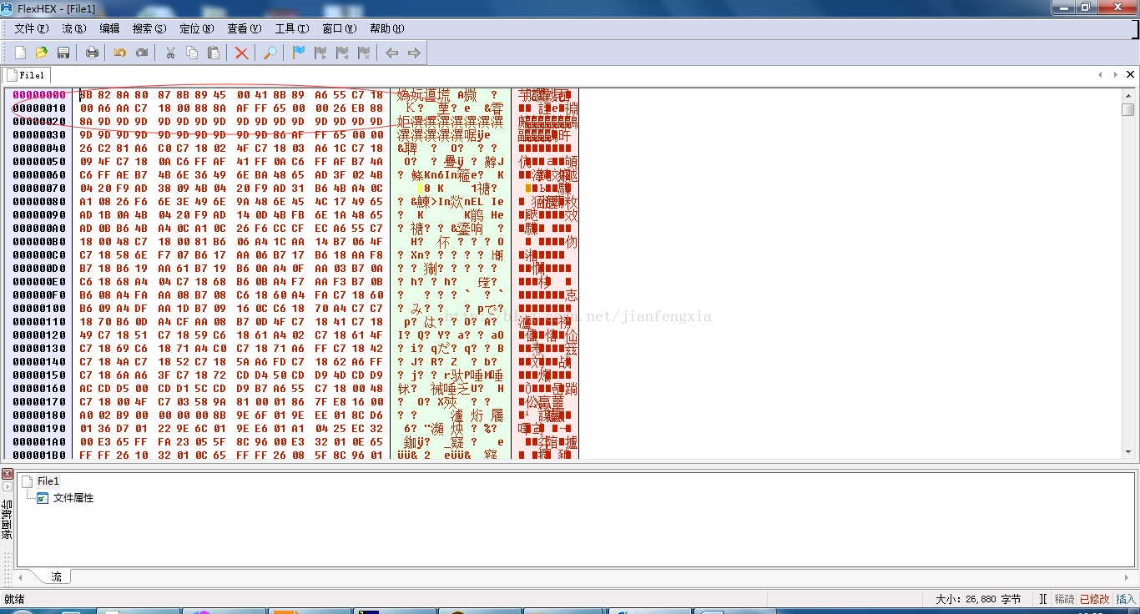Open the 搜索(S) menu
The width and height of the screenshot is (1140, 614).
point(149,28)
